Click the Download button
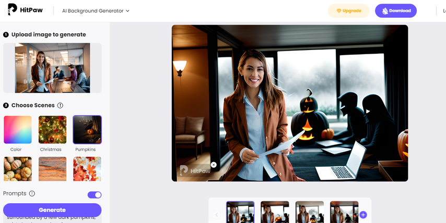Image resolution: width=446 pixels, height=223 pixels. (x=396, y=11)
